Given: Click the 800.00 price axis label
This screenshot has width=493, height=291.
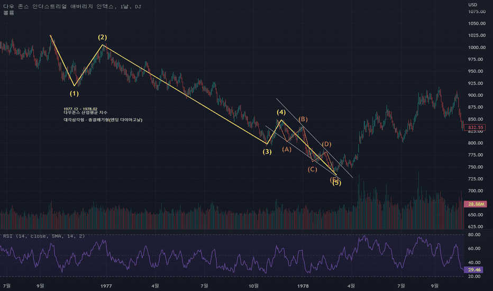Looking at the screenshot, I should 477,143.
